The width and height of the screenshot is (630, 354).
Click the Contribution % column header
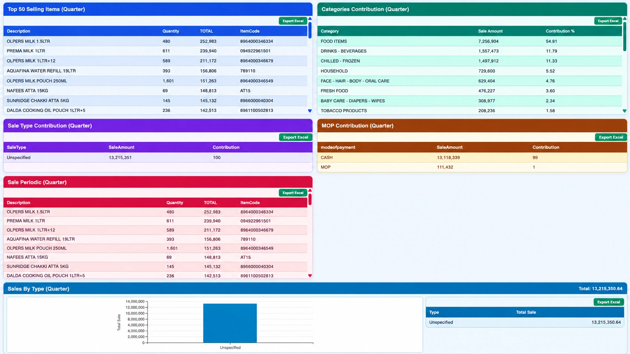coord(560,31)
